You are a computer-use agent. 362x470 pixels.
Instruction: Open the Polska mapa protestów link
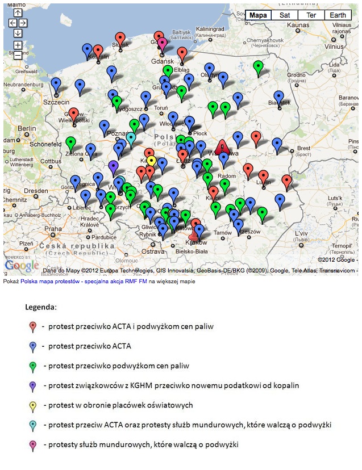point(84,282)
